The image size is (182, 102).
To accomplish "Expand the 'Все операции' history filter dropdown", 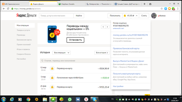I will click(61, 53).
